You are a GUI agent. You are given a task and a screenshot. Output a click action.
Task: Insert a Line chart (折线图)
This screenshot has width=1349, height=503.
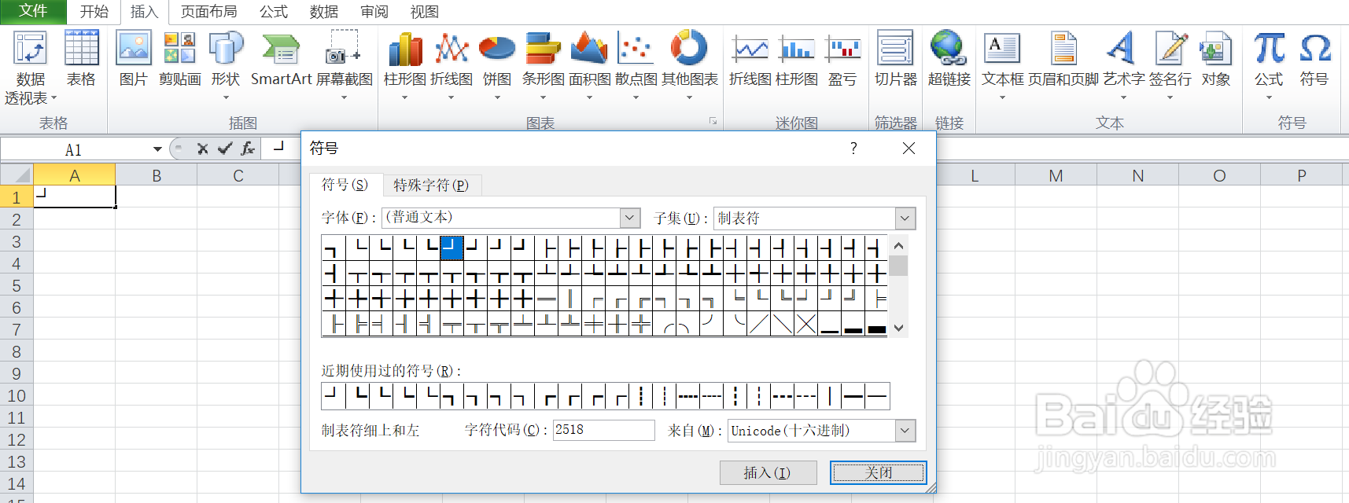452,66
